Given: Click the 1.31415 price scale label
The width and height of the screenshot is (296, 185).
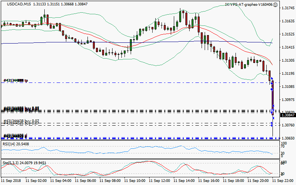Looking at the screenshot, I should [x=288, y=47].
